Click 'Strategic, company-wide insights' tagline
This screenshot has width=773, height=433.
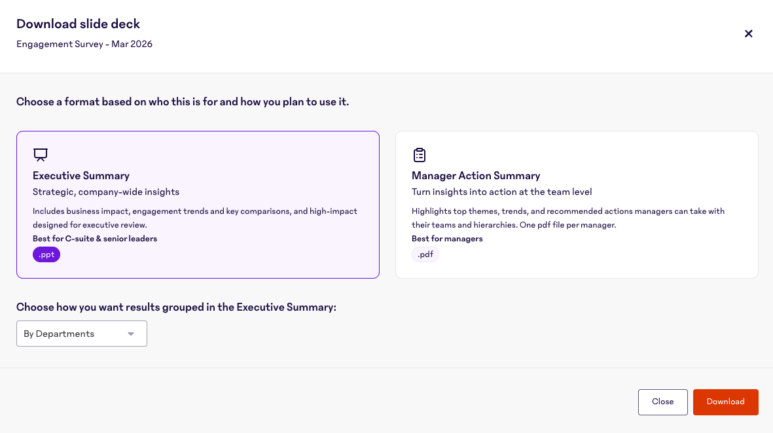(106, 192)
